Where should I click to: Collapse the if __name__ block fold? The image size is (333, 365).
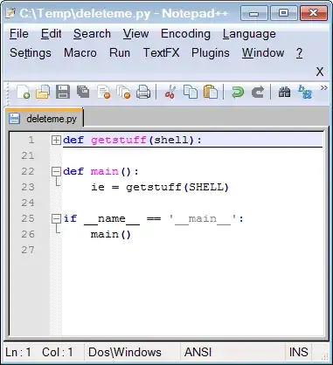click(56, 218)
